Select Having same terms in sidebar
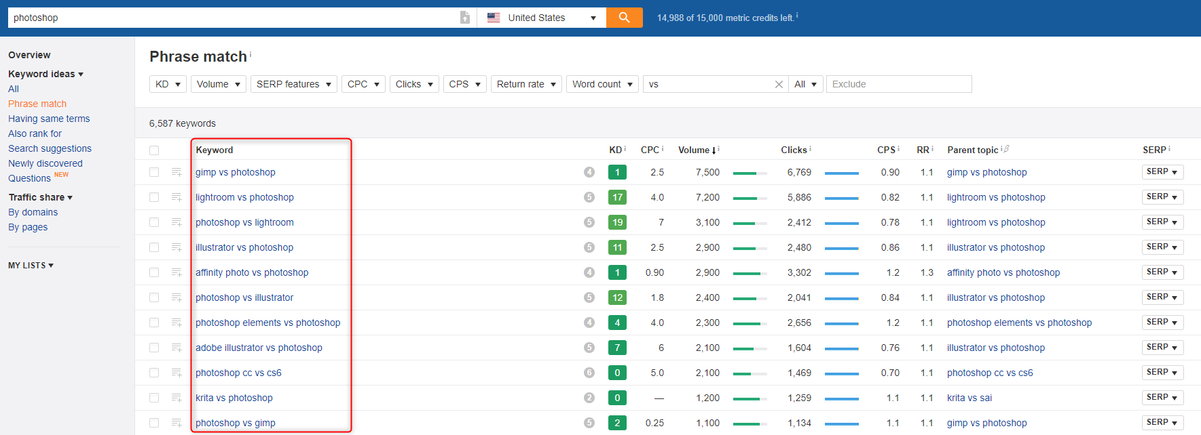Viewport: 1201px width, 435px height. 49,119
